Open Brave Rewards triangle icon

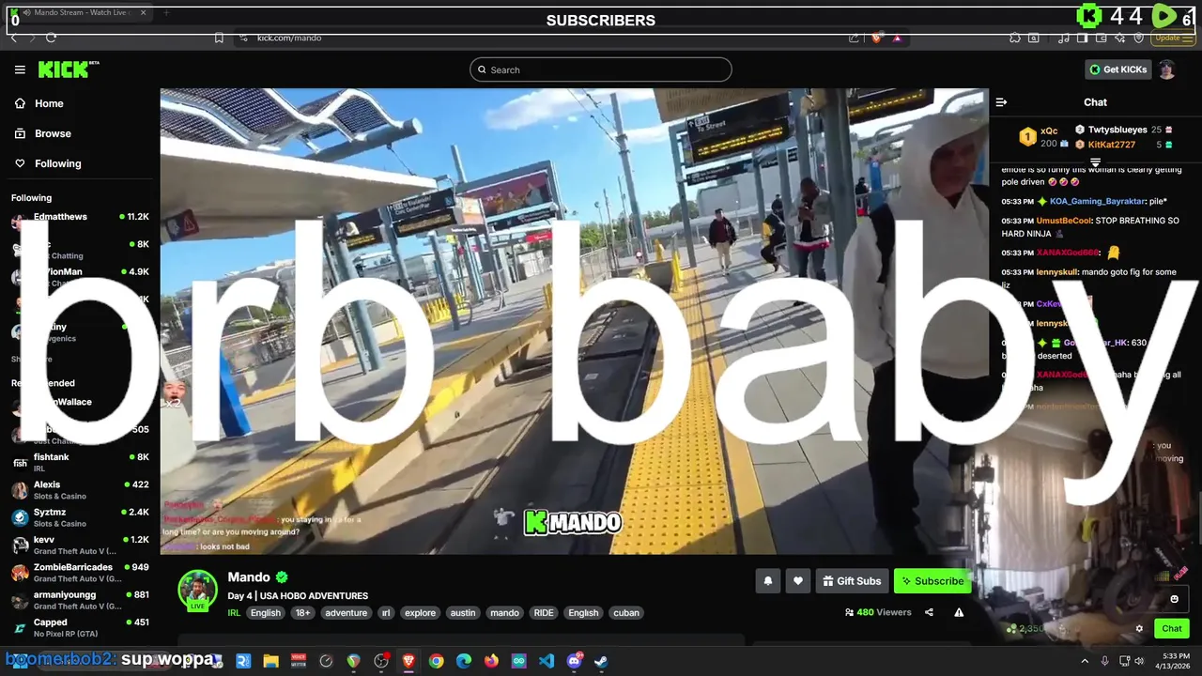pyautogui.click(x=897, y=38)
